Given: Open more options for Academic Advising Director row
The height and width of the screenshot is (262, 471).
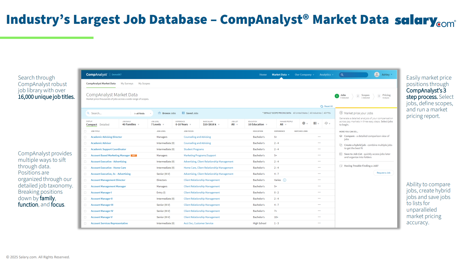Looking at the screenshot, I should click(319, 137).
